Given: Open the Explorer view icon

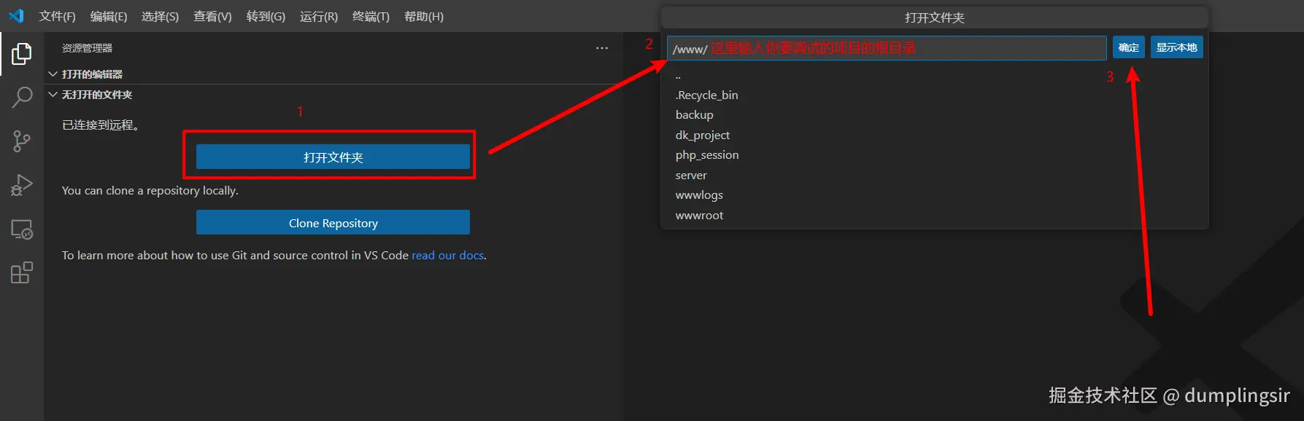Looking at the screenshot, I should tap(22, 54).
